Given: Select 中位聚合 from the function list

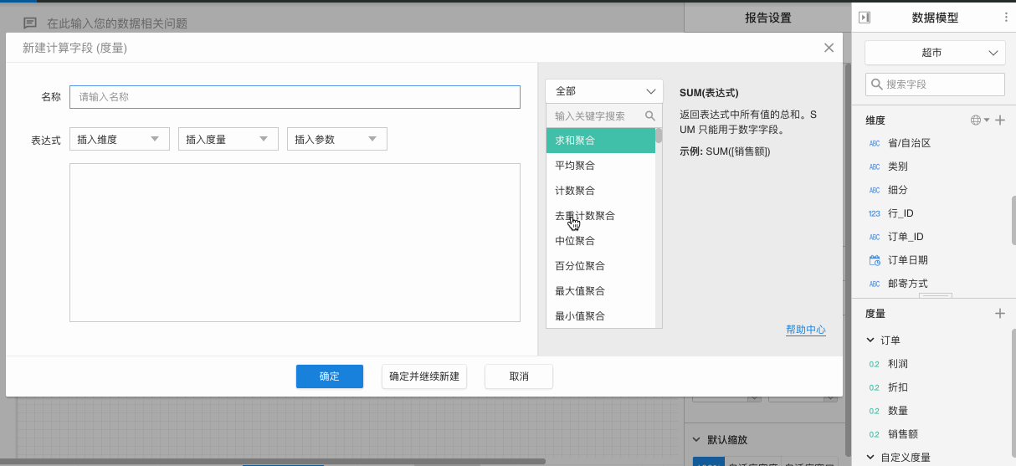Looking at the screenshot, I should coord(575,241).
